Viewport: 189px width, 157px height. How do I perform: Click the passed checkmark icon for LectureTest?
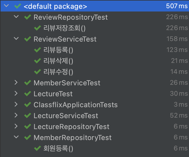coord(27,94)
